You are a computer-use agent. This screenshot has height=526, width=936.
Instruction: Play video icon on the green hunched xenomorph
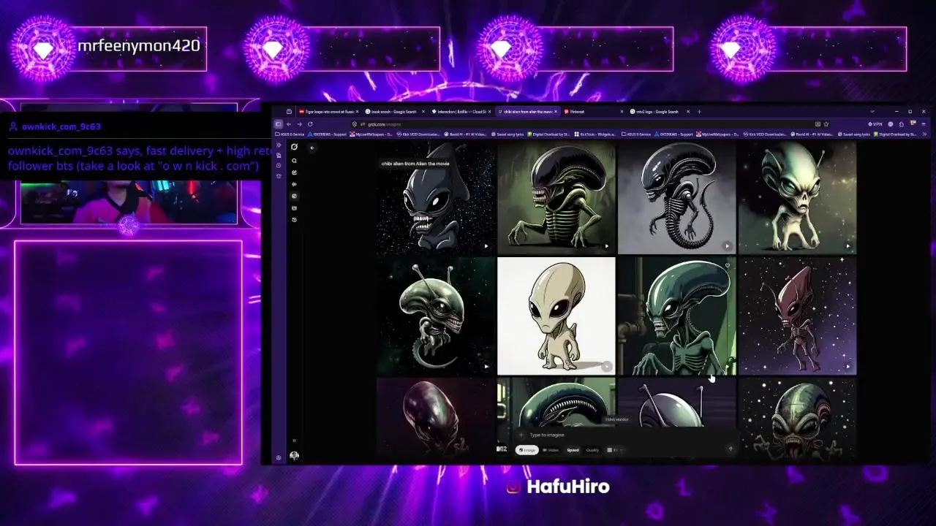tap(606, 246)
